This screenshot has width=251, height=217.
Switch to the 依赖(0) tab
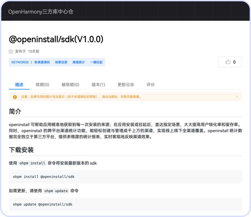click(x=42, y=85)
